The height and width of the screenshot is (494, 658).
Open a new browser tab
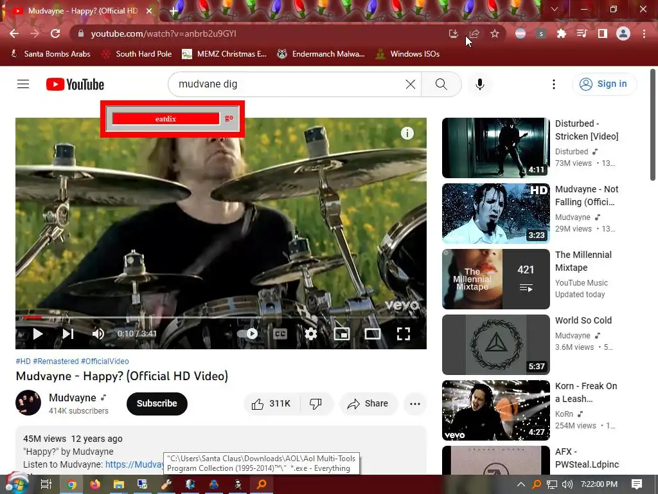coord(173,11)
